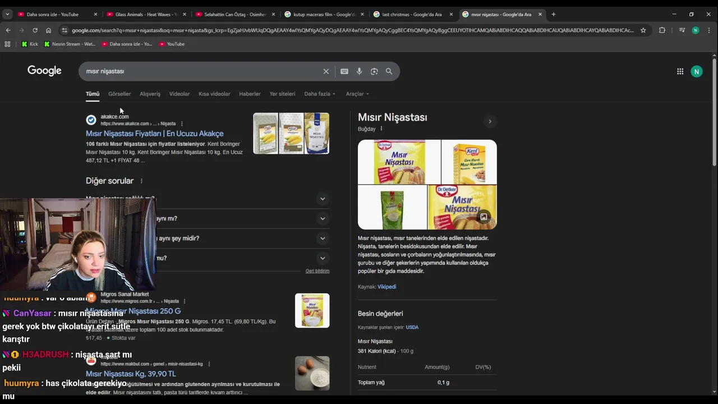Screen dimensions: 718x404
Task: Bookmark this page with the star icon
Action: (x=643, y=30)
